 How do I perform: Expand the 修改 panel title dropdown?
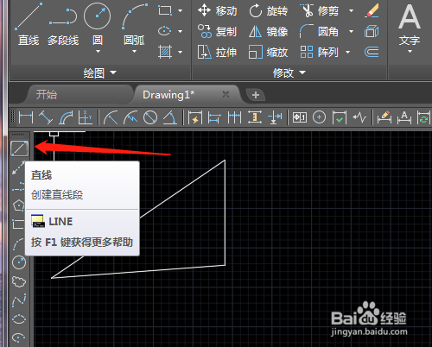[289, 73]
